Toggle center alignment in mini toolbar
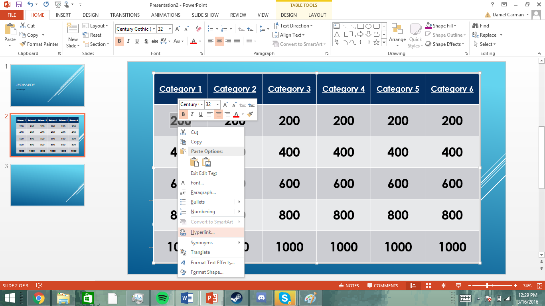The height and width of the screenshot is (306, 545). 218,114
